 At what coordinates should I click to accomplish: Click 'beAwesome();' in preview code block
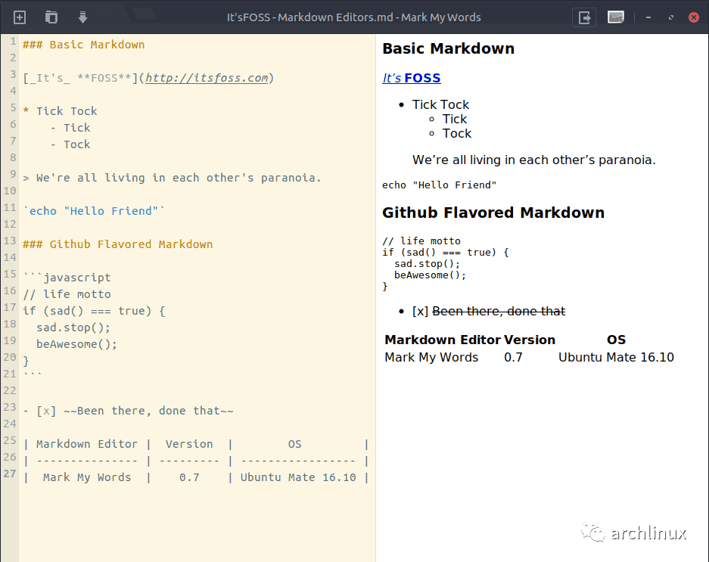(430, 275)
